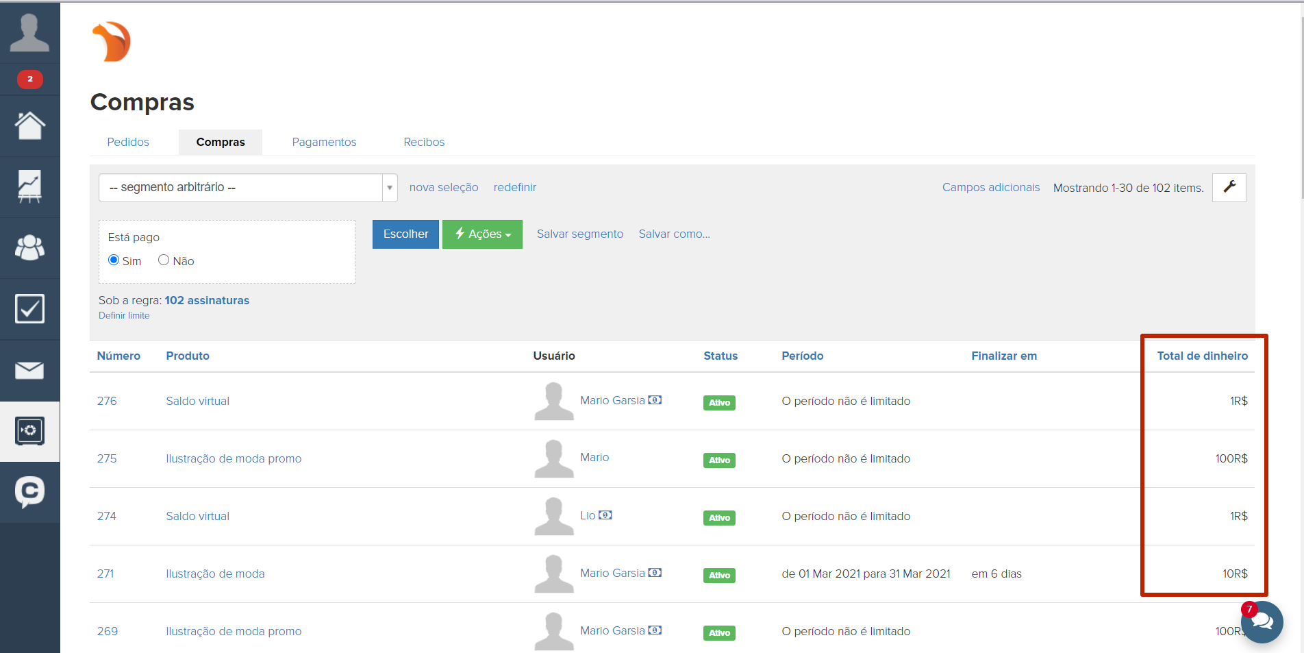Open the mail envelope icon in sidebar
This screenshot has height=653, width=1304.
29,370
